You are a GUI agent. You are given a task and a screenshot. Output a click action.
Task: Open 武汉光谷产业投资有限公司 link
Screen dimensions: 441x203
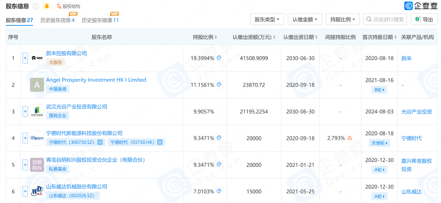coord(76,107)
